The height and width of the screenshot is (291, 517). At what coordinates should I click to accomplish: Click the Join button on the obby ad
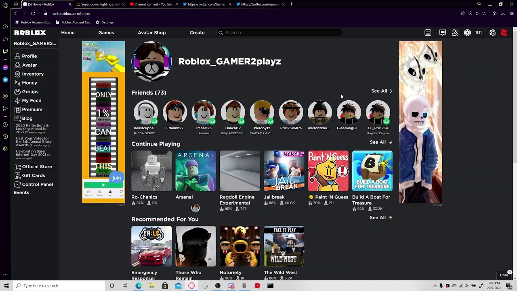click(x=117, y=178)
